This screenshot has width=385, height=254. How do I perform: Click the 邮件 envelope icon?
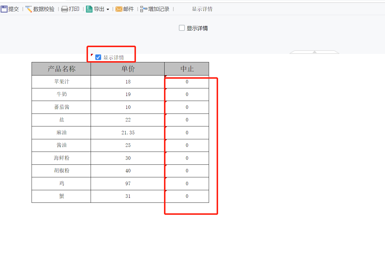coord(119,9)
